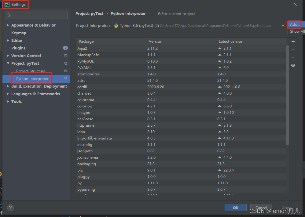Select the pluggy package row

click(x=181, y=177)
